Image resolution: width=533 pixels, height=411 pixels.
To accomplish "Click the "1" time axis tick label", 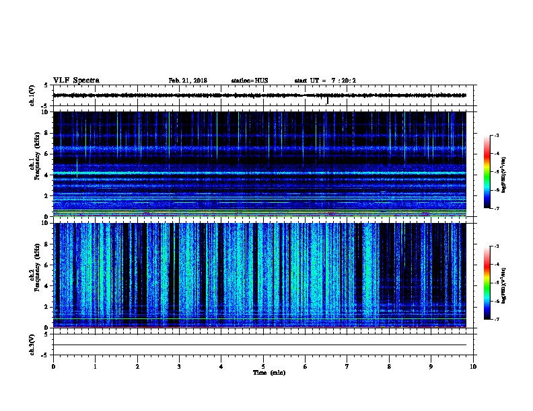I will tap(95, 367).
